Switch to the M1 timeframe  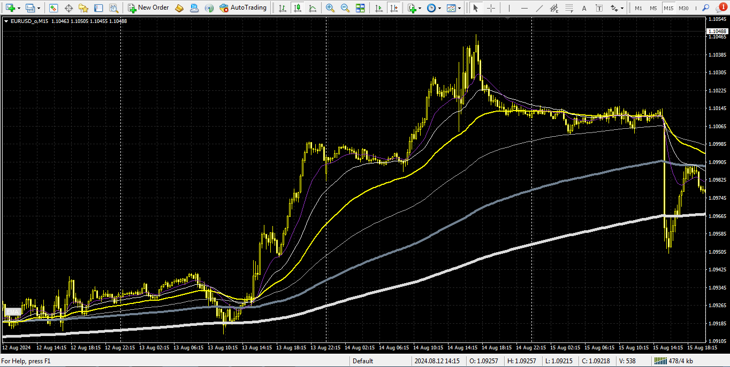638,8
